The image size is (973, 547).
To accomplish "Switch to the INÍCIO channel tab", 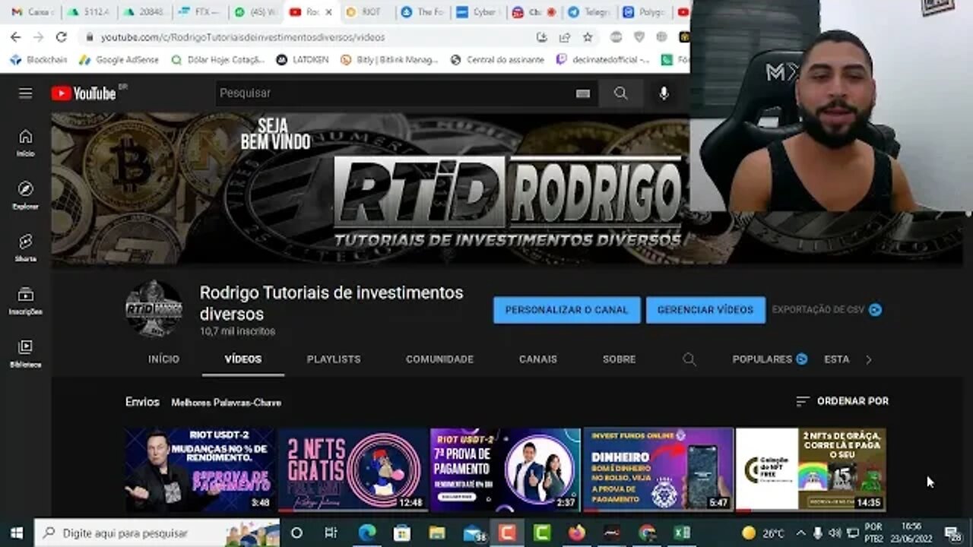I will 164,359.
